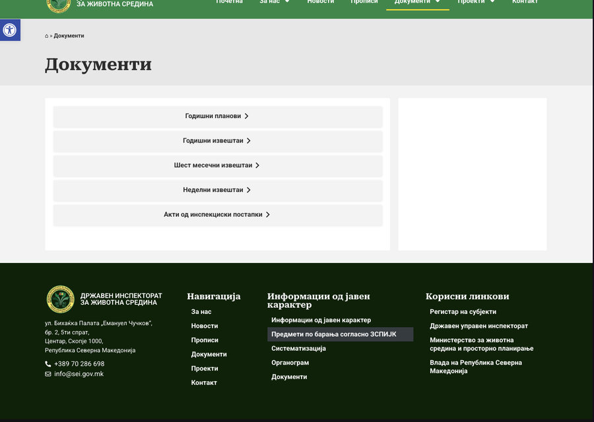594x422 pixels.
Task: Open Документи link under Навигација
Action: (209, 354)
